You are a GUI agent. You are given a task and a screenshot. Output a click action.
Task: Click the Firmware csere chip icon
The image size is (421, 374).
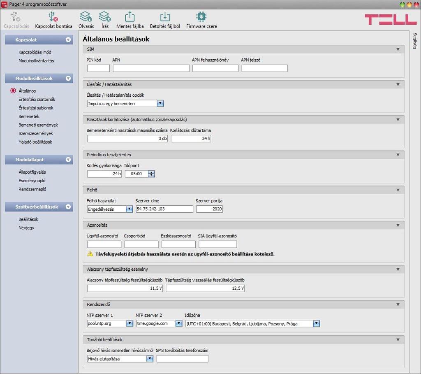coord(201,16)
